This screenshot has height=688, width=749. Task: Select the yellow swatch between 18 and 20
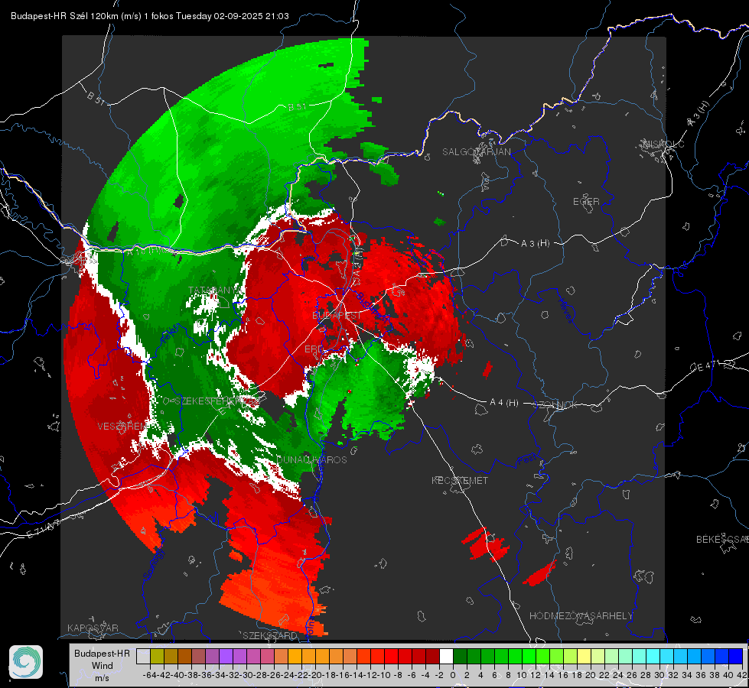(585, 656)
